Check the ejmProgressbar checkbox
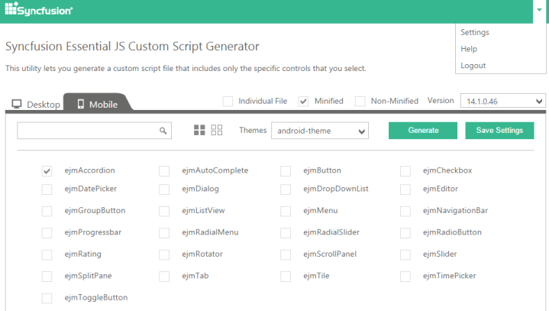 click(47, 233)
